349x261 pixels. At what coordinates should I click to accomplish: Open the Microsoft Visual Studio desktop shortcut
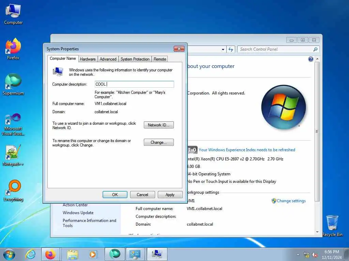point(13,124)
